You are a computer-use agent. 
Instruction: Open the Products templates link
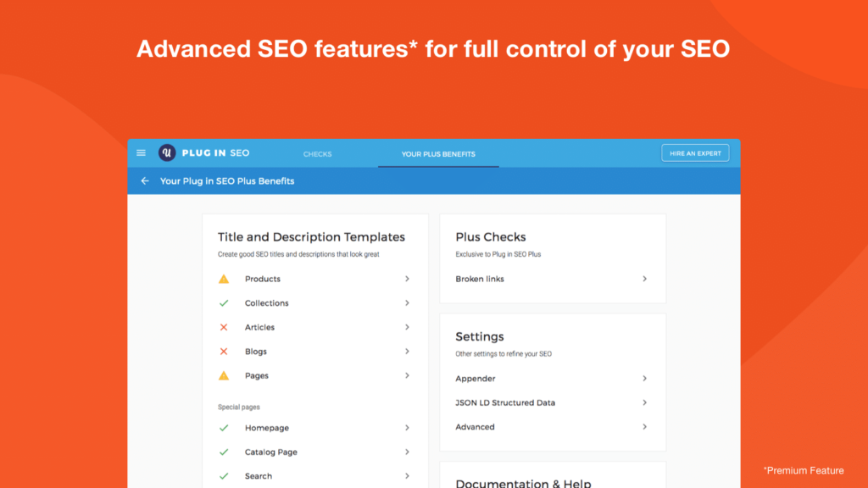click(263, 279)
